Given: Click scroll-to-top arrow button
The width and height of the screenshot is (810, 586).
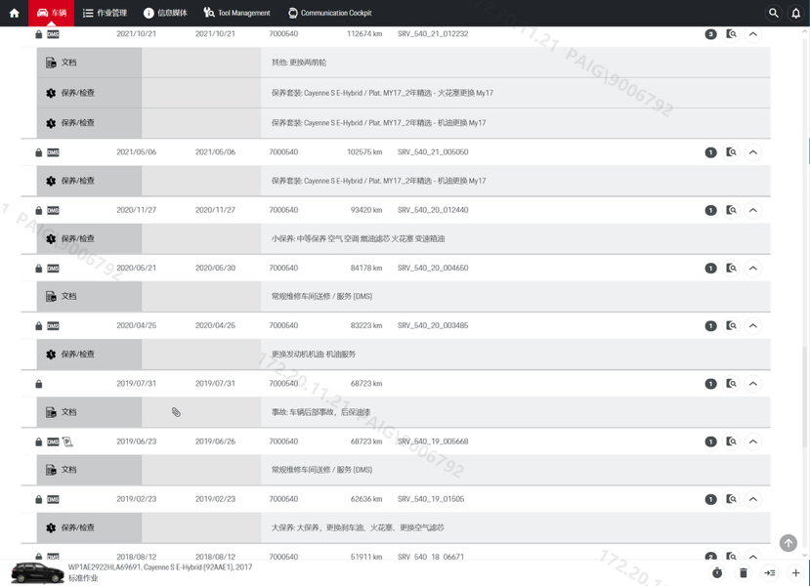Looking at the screenshot, I should 788,543.
